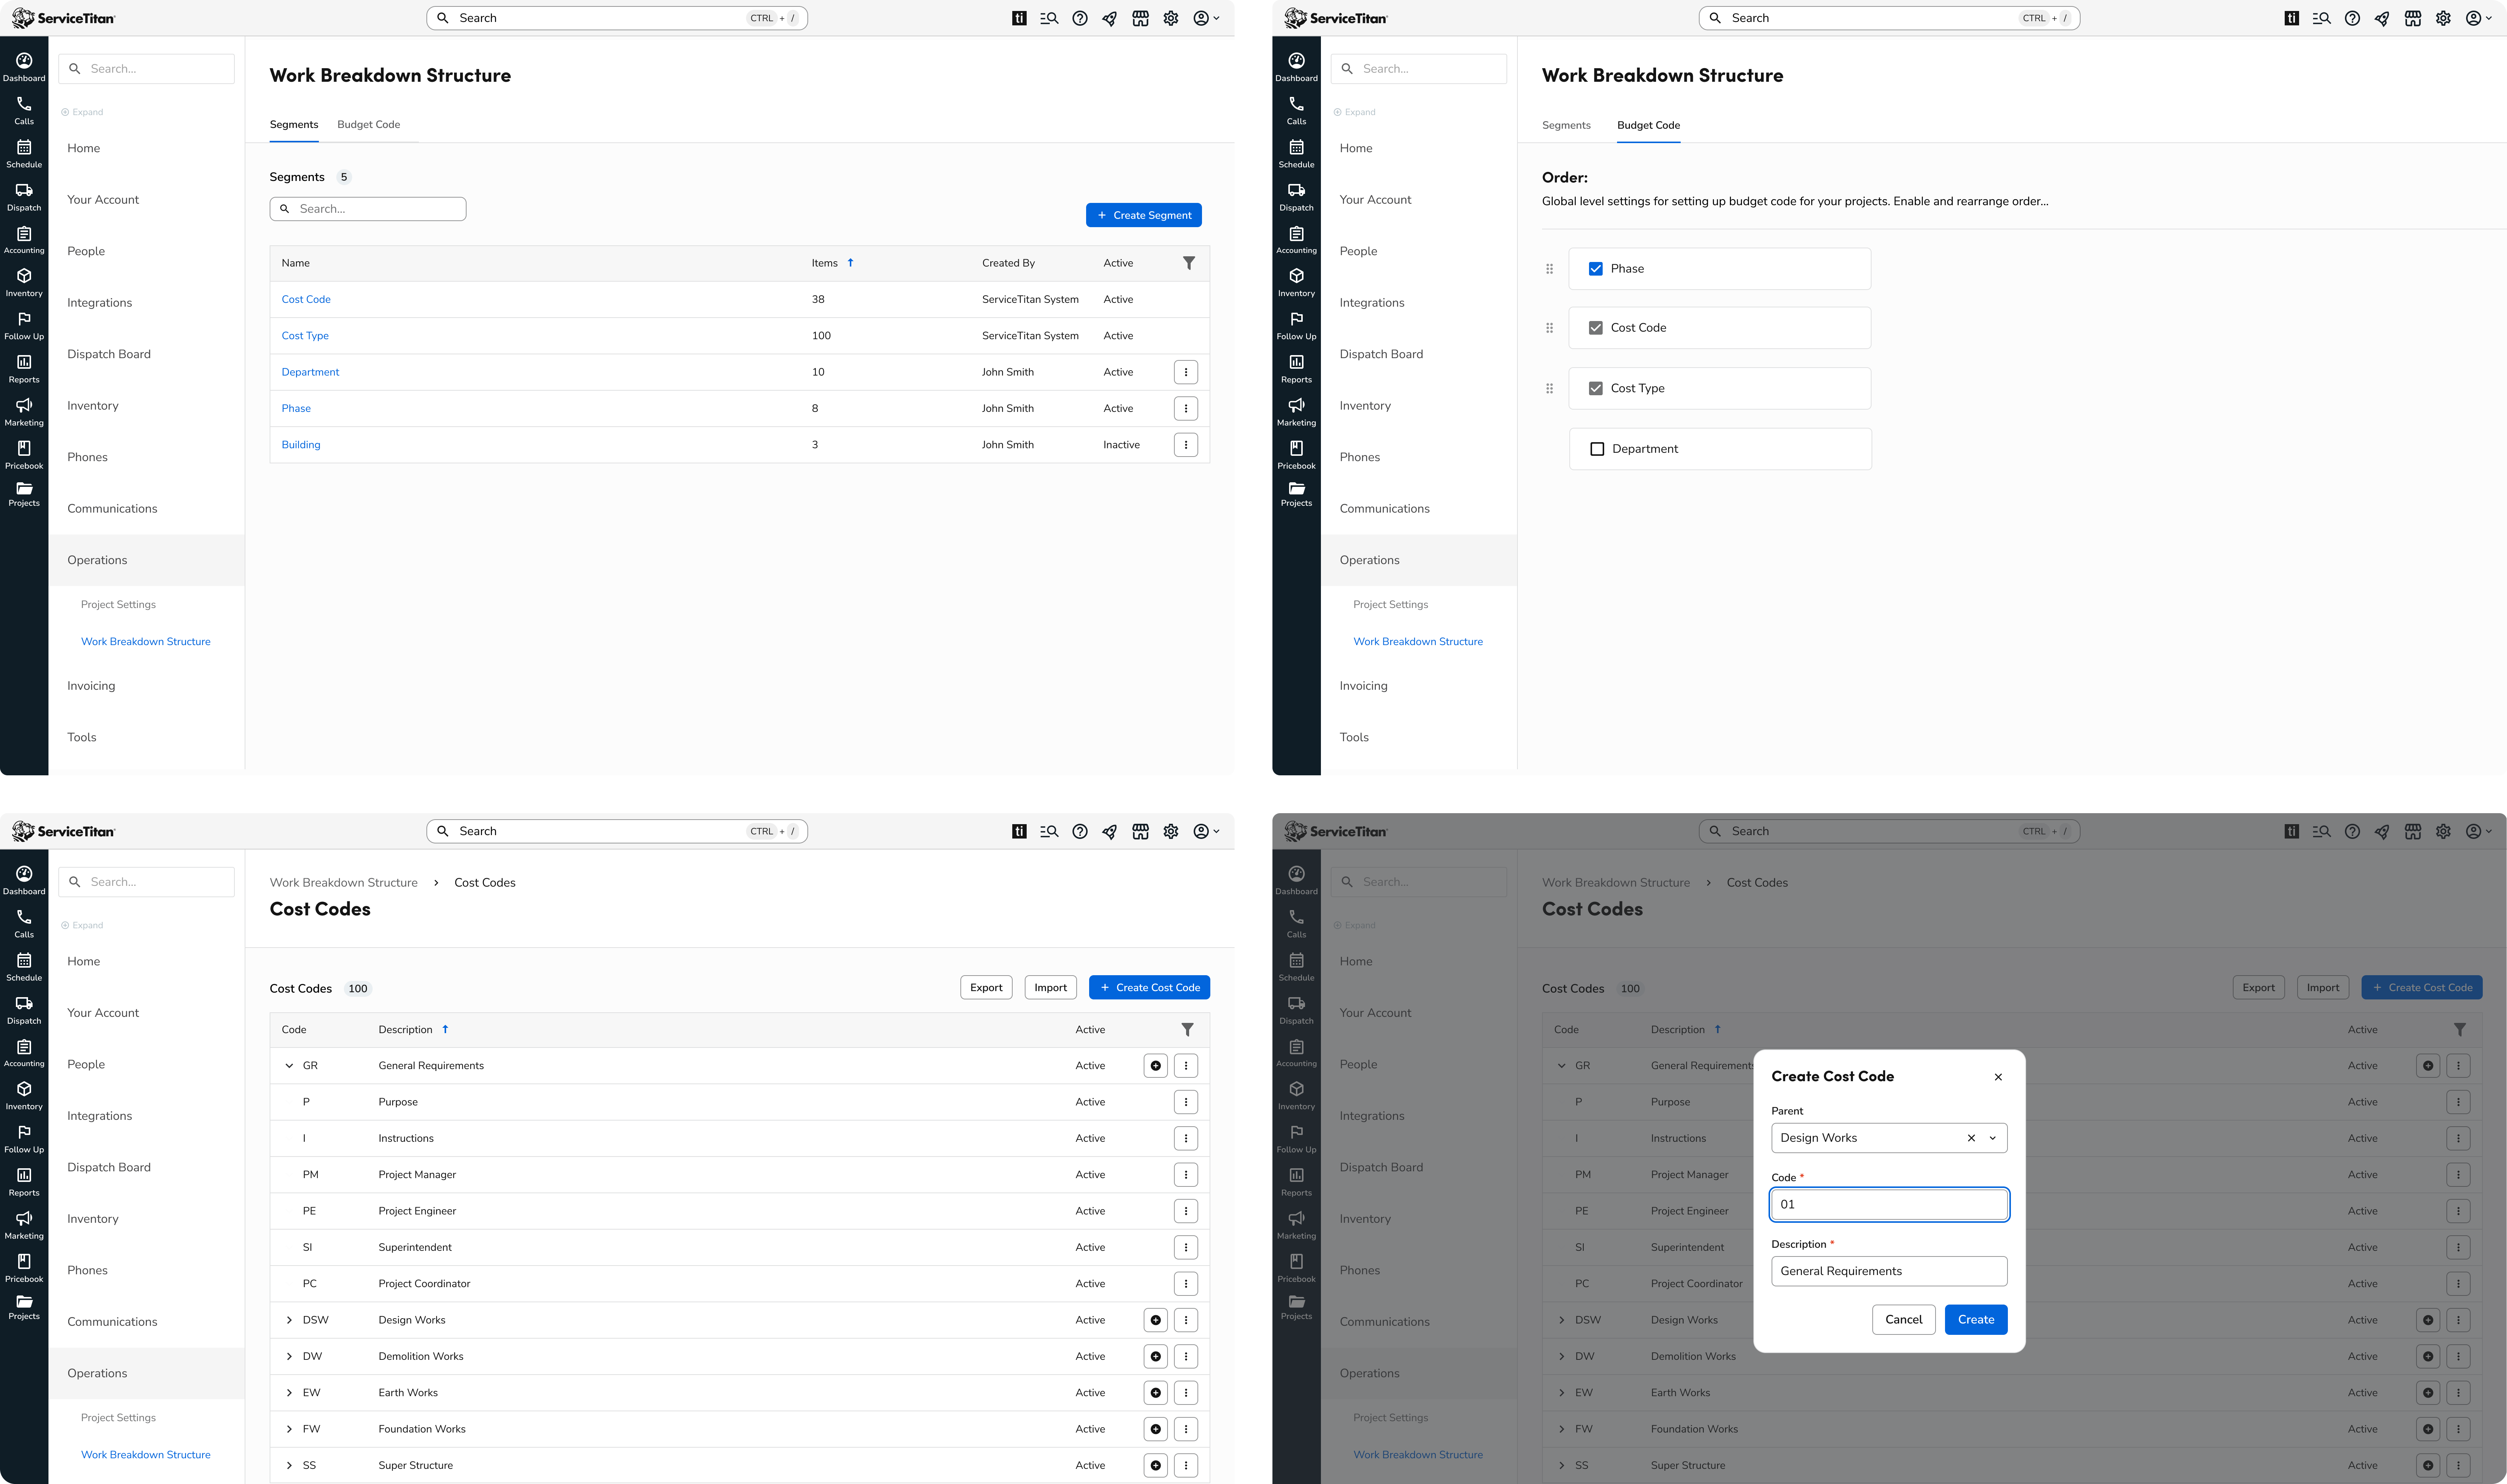Click add plus icon on General Requirements row

1155,1066
